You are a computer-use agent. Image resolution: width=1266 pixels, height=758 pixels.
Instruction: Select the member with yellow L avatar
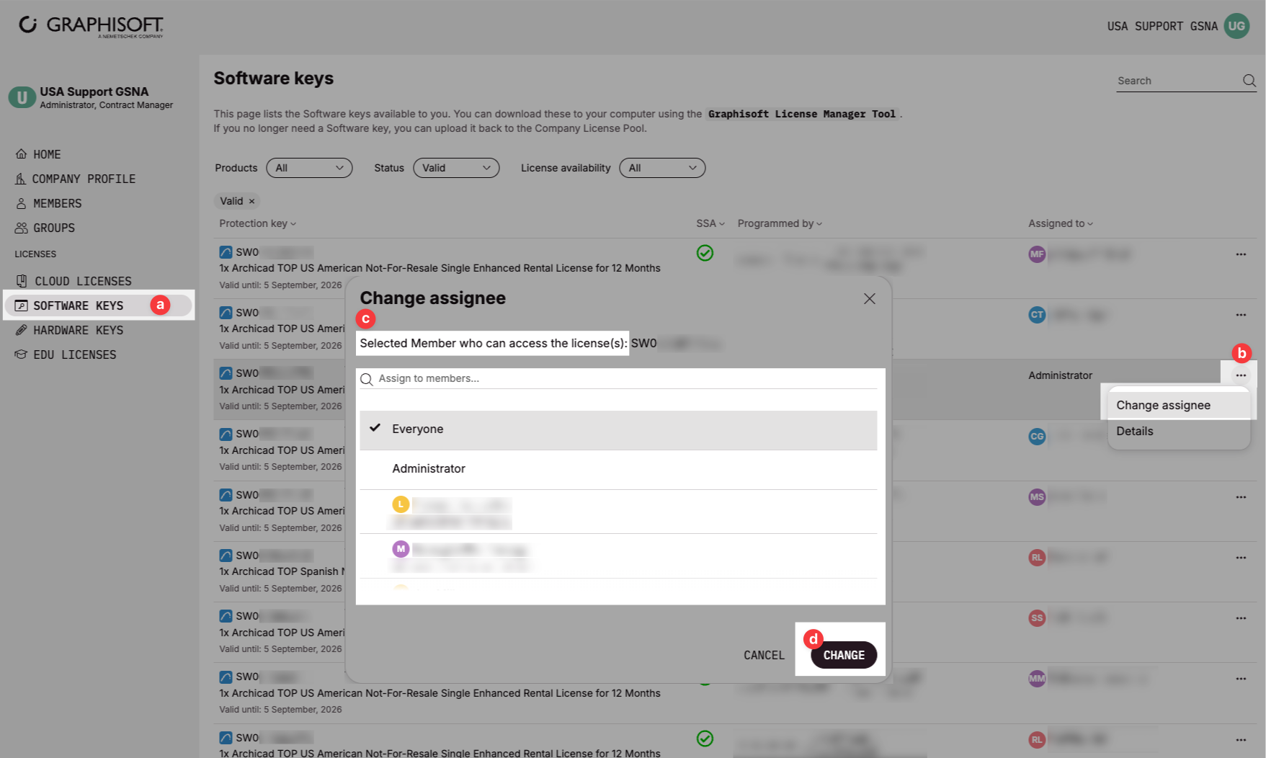click(x=618, y=512)
